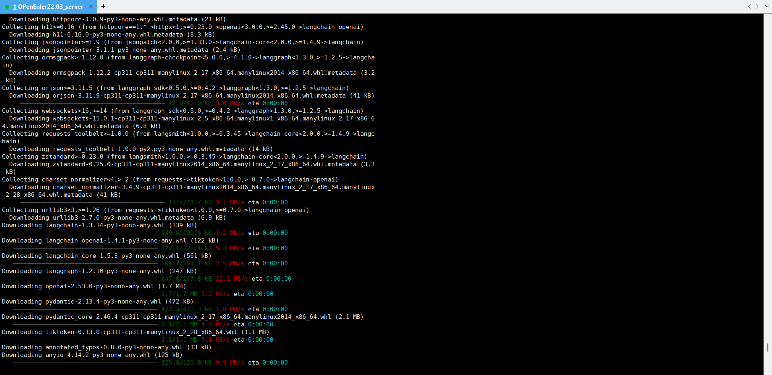
Task: Click the 'Collecting jsonpointer>=1.9' line
Action: (183, 42)
